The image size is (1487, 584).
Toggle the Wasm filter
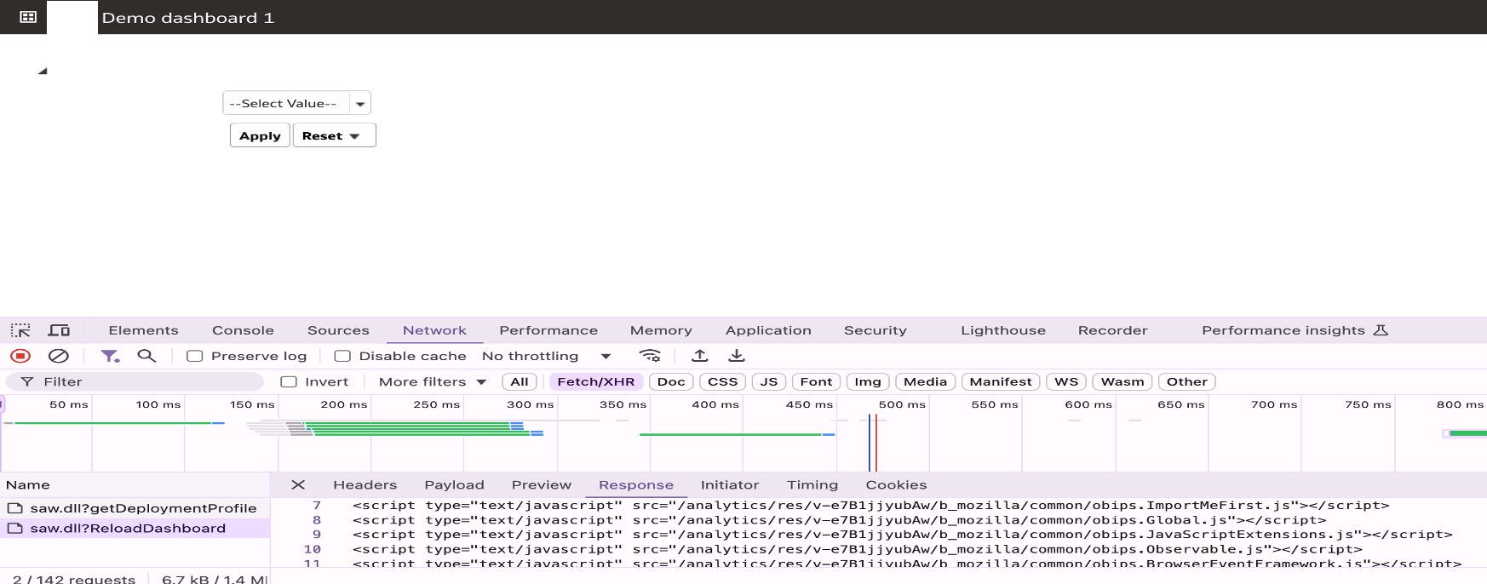(1122, 381)
